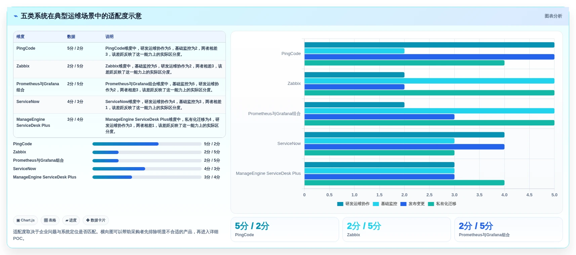This screenshot has height=255, width=576.
Task: Click Prometheus与Grafana组合 progress bar
Action: pos(147,161)
